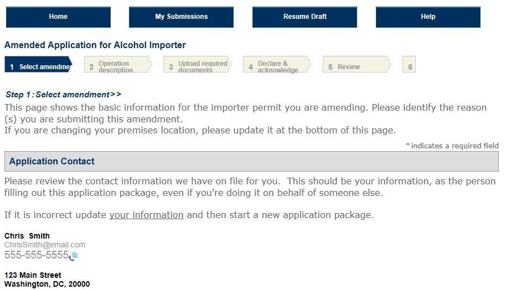Click the 123 Main Street address line
506x290 pixels.
(x=33, y=275)
